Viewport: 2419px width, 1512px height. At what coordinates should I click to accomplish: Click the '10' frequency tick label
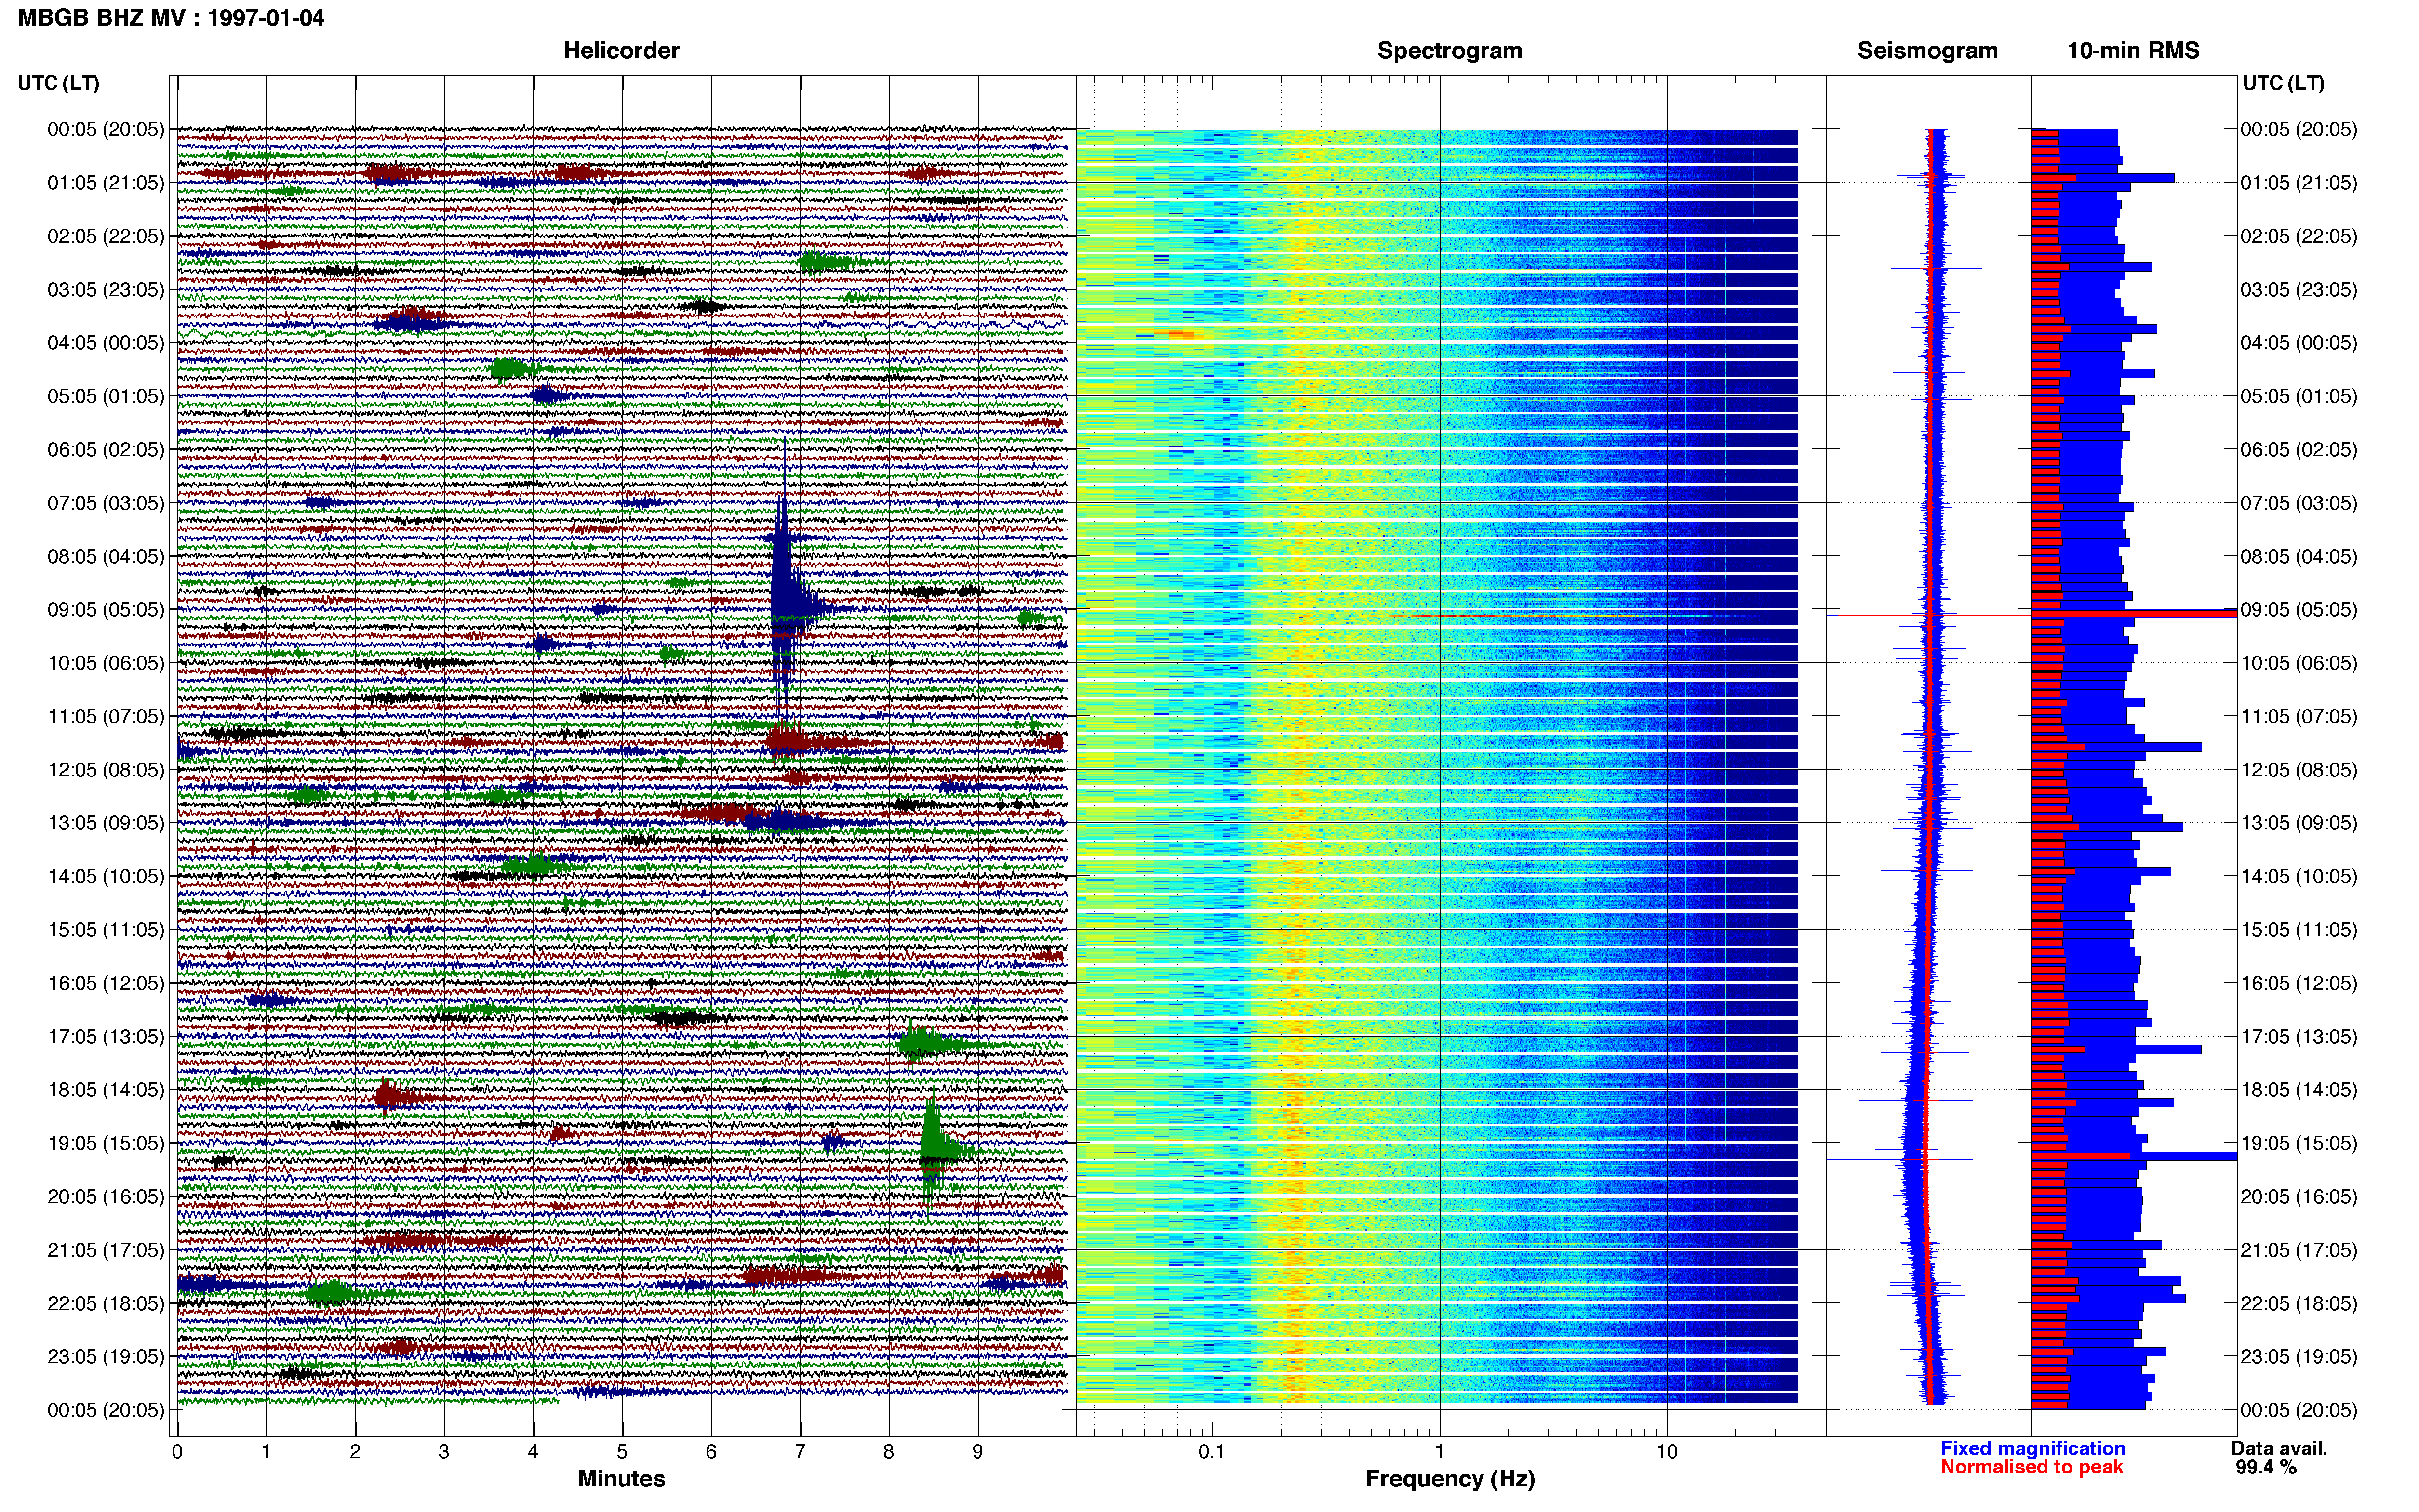1667,1452
